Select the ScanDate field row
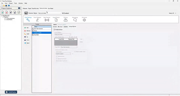180x96 pixels. (x=42, y=35)
